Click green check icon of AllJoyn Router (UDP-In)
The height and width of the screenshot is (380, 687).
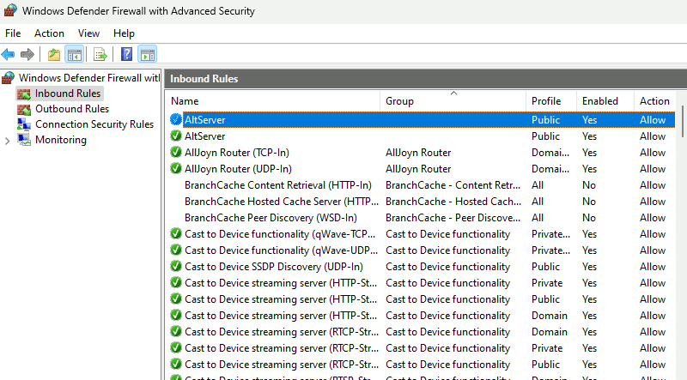pos(176,168)
